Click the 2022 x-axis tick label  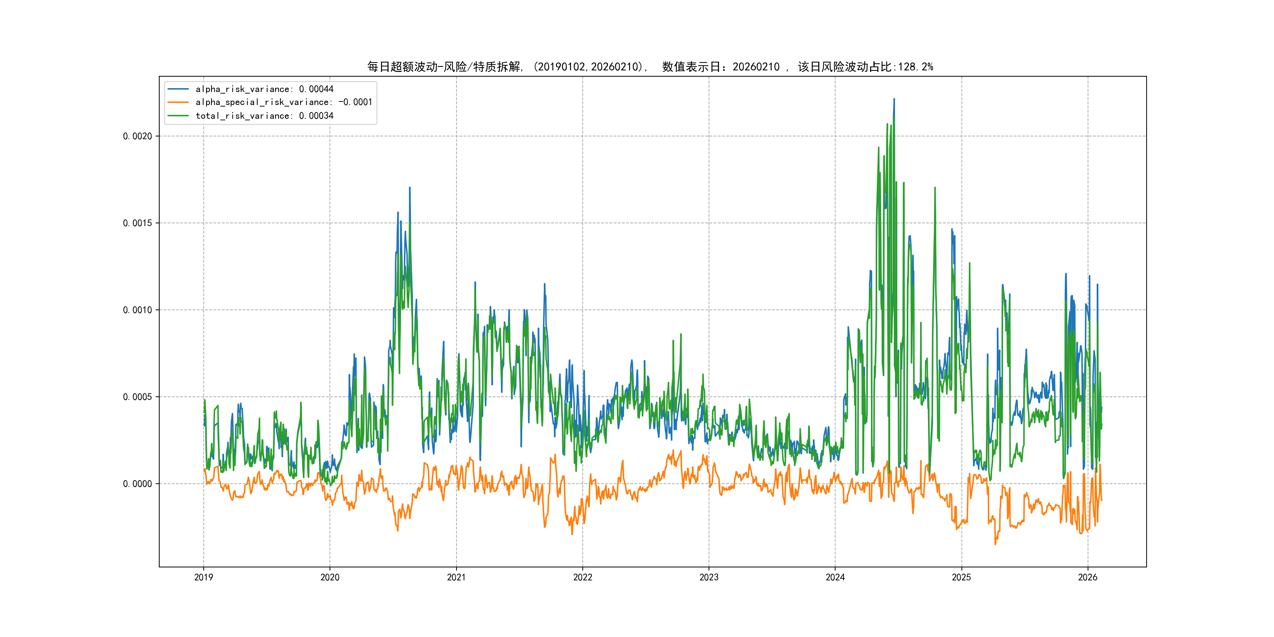pyautogui.click(x=583, y=577)
